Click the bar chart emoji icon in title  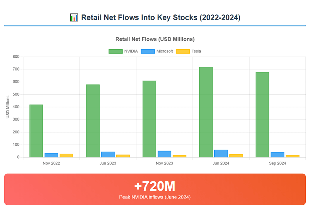coord(74,17)
